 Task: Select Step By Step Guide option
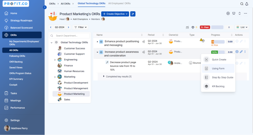coord(218,77)
